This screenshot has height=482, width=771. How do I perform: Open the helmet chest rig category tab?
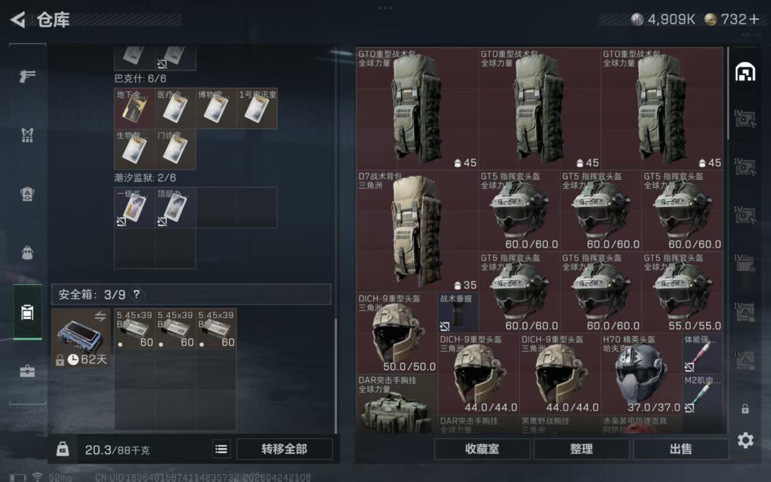(27, 194)
